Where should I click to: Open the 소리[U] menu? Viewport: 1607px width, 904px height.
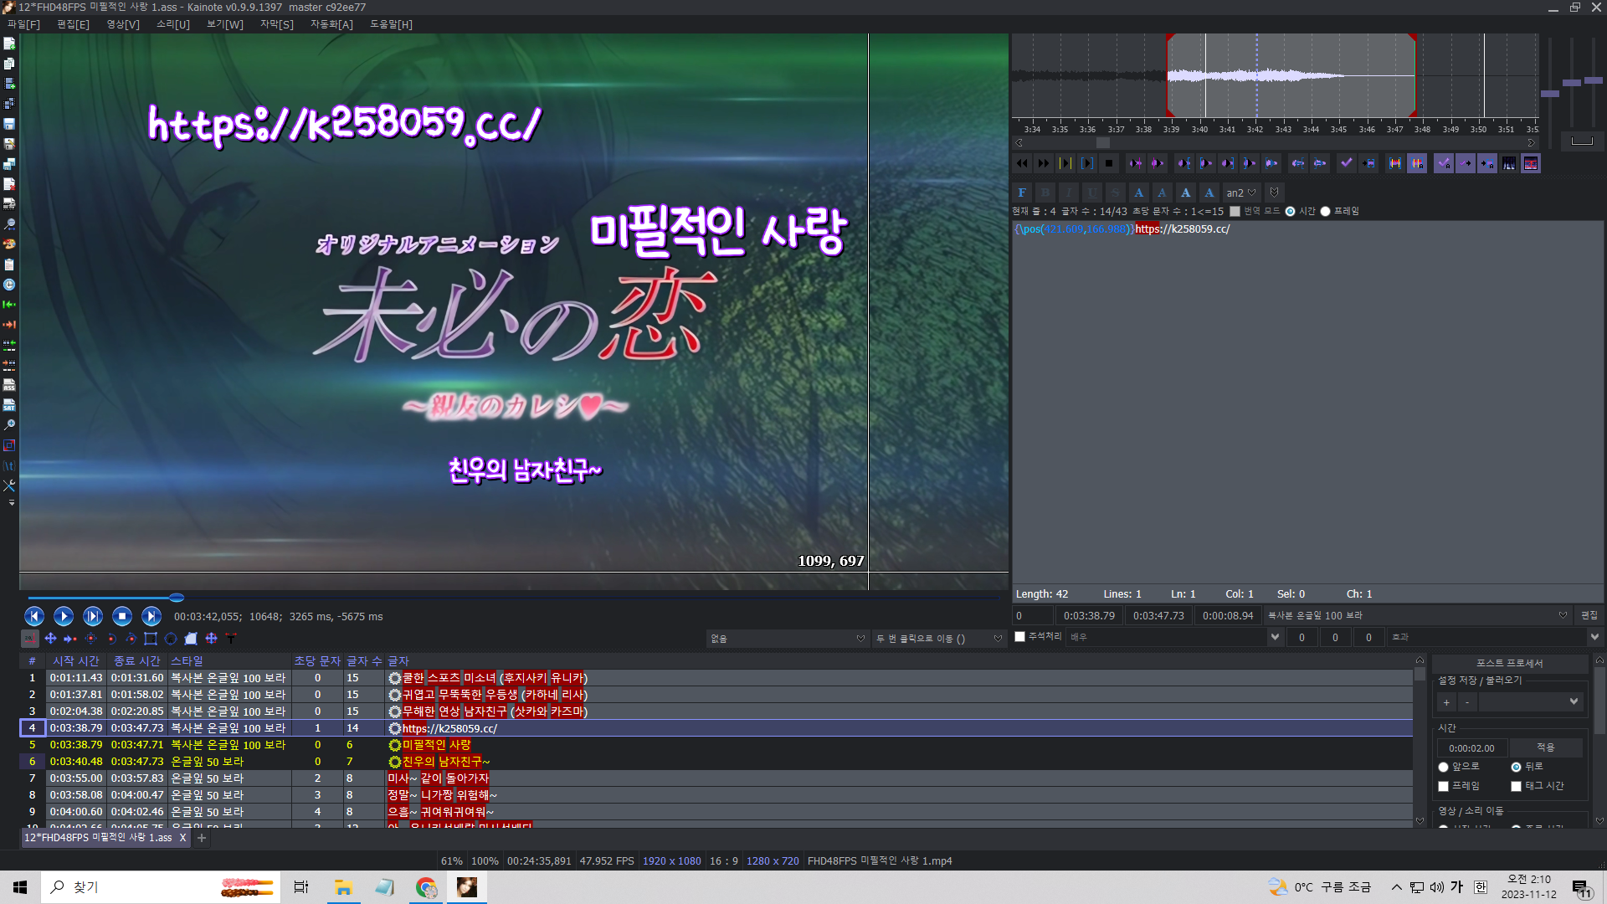pyautogui.click(x=173, y=24)
